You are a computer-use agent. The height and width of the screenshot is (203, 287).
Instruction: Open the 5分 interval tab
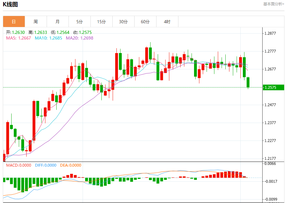[79, 22]
